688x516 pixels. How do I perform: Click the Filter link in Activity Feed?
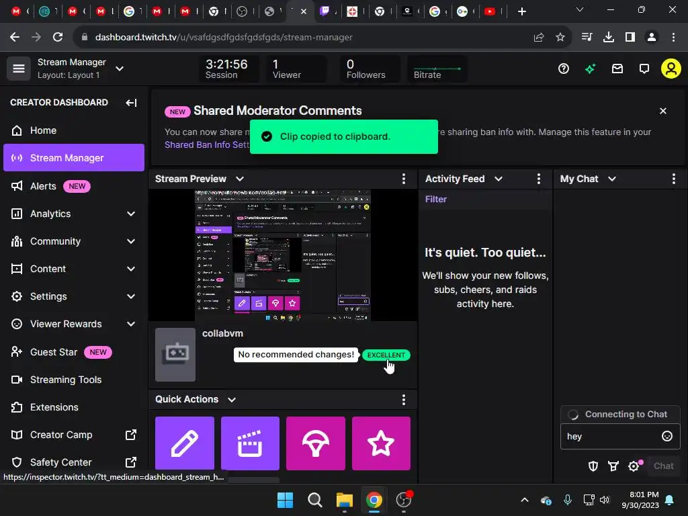[435, 199]
